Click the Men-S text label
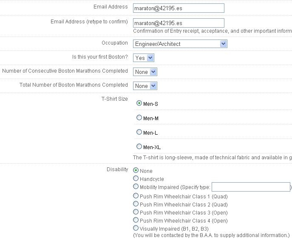Screen dimensions: 292x240 pos(150,104)
